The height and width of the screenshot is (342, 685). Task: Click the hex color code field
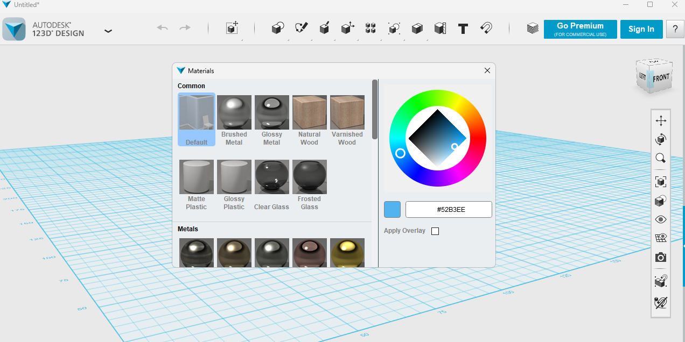tap(449, 210)
